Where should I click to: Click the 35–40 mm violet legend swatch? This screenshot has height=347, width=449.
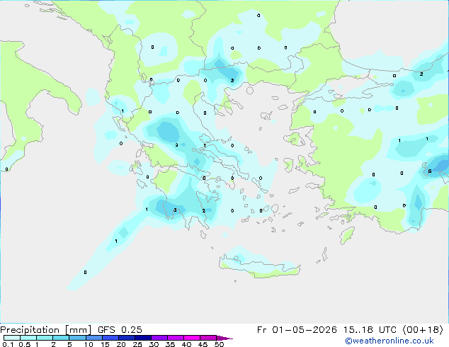pos(175,338)
